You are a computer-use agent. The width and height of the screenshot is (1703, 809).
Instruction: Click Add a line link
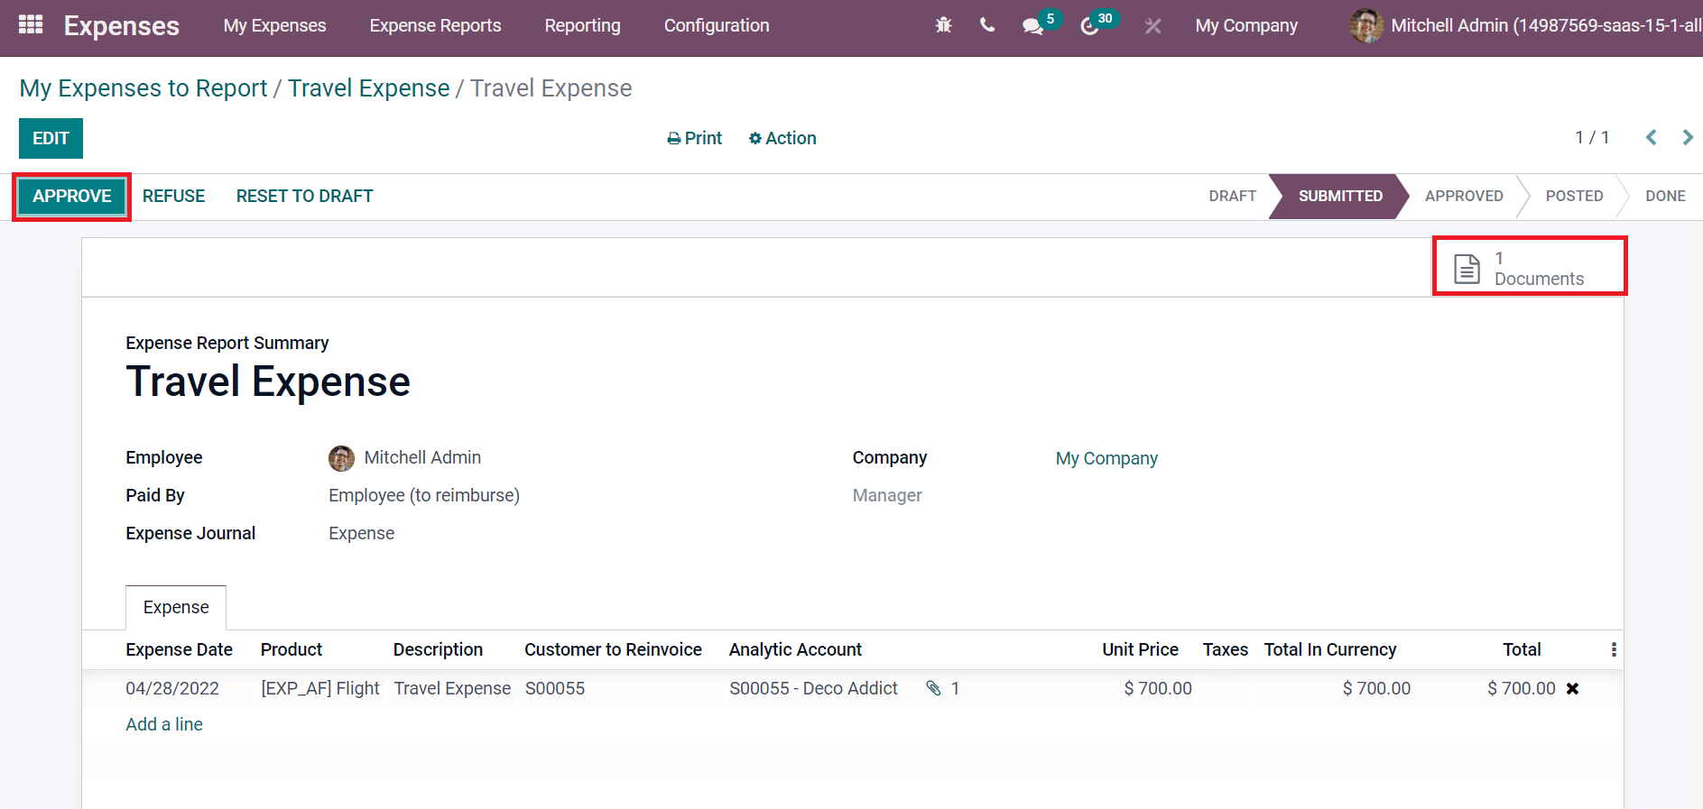click(164, 724)
